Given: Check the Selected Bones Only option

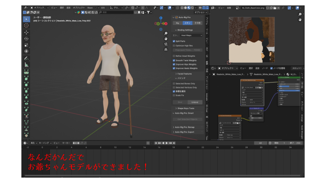Looking at the screenshot, I should pos(174,83).
